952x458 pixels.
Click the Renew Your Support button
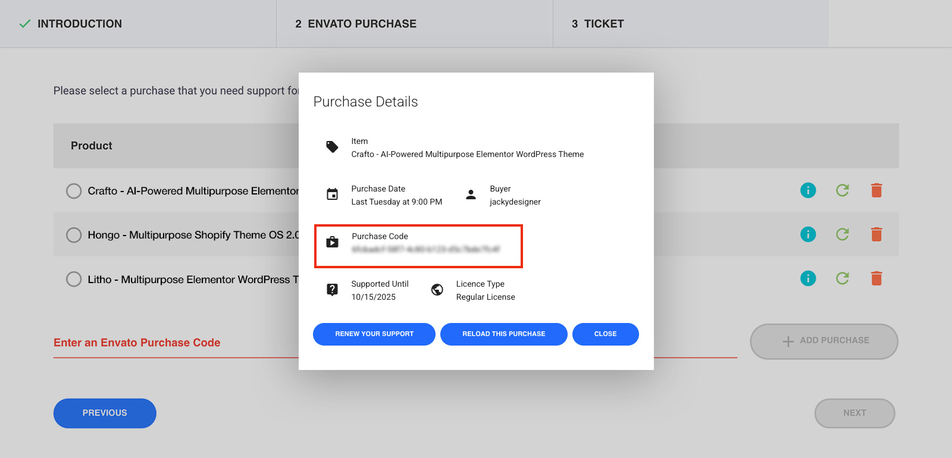pos(374,334)
